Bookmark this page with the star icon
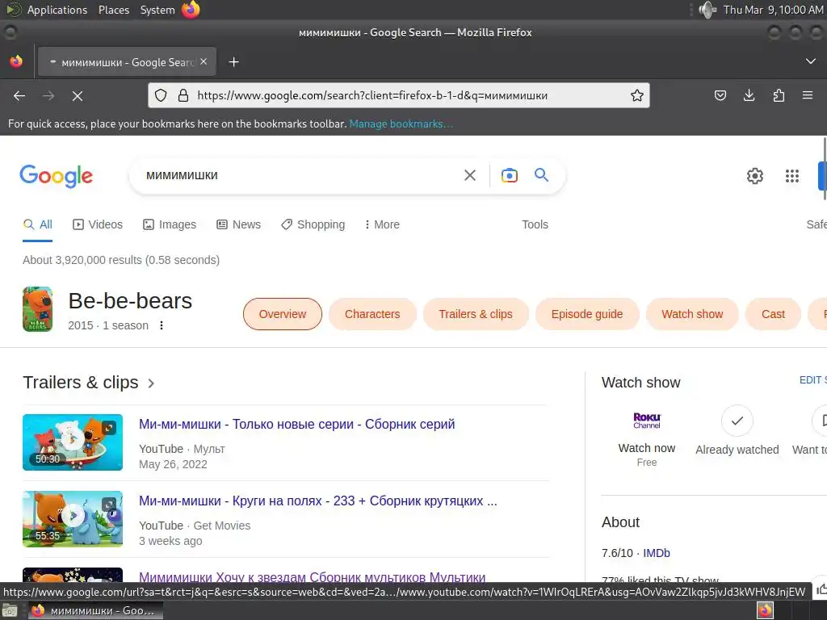The width and height of the screenshot is (827, 620). click(636, 95)
